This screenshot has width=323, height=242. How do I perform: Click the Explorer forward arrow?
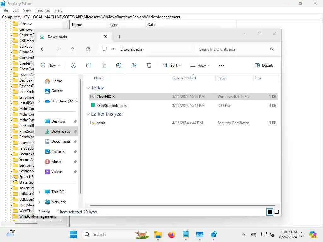(58, 49)
